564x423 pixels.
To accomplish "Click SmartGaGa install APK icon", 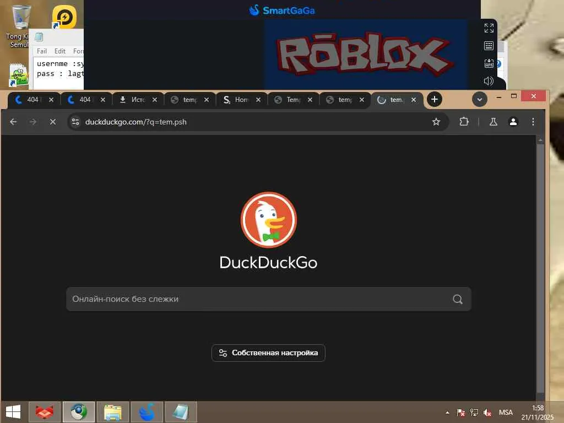I will (x=489, y=63).
